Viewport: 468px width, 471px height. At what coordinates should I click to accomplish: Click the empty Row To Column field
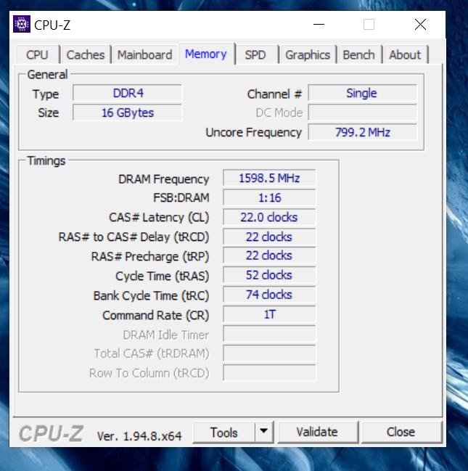[x=269, y=373]
